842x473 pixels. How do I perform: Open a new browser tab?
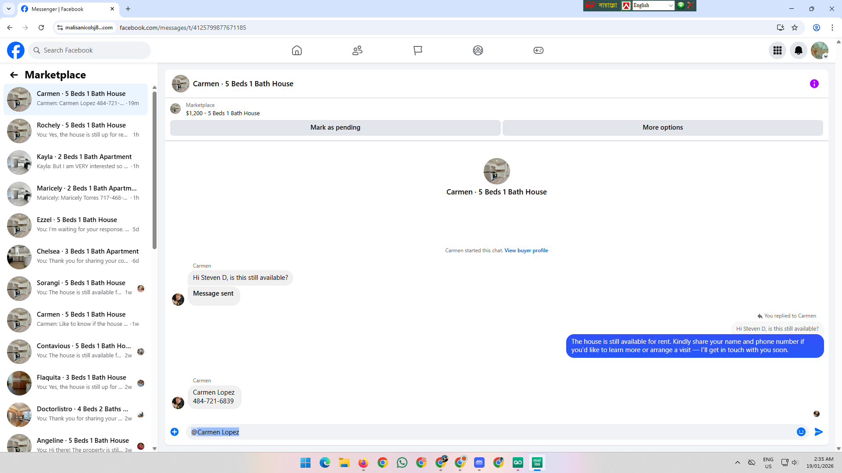[x=128, y=9]
